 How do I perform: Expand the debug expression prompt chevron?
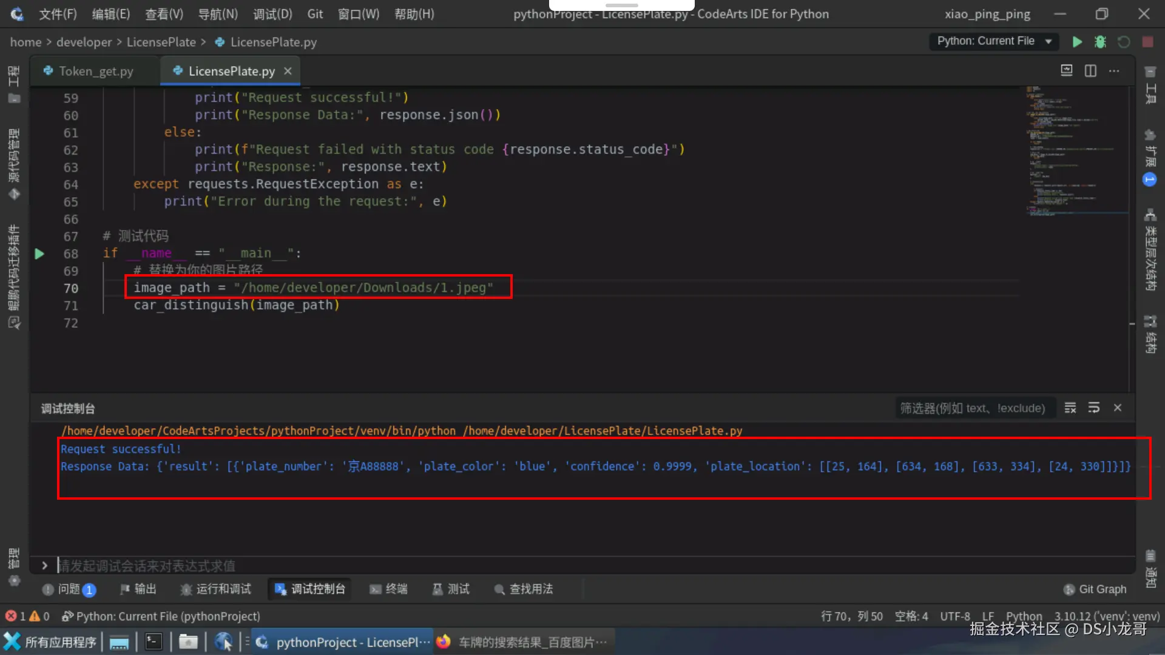[44, 565]
